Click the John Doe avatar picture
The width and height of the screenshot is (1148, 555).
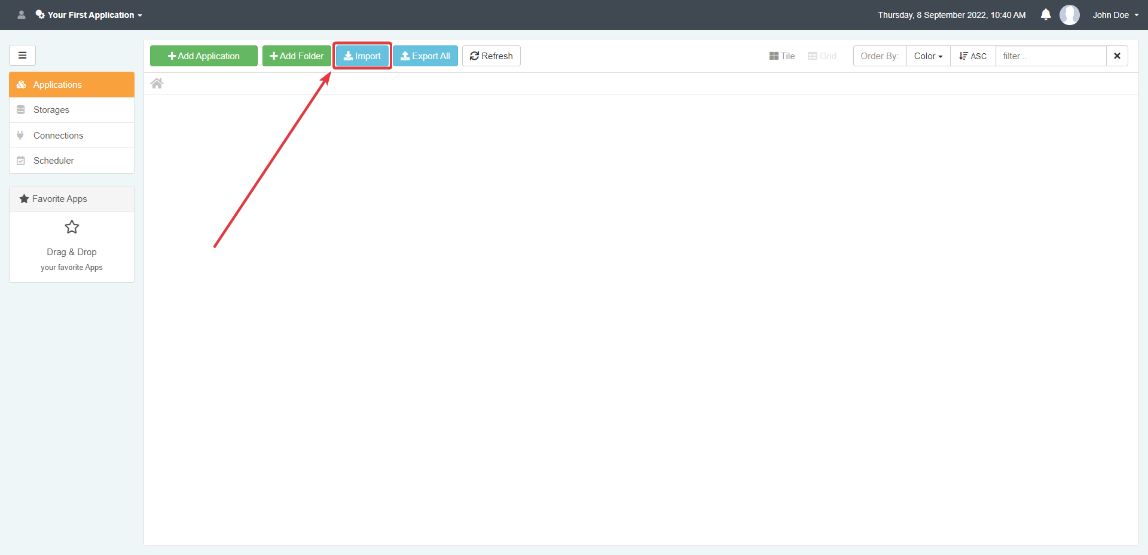pyautogui.click(x=1069, y=15)
